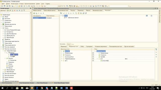Viewport: 161px width, 90px height.
Task: Open taskbar search magnifier
Action: 7,88
